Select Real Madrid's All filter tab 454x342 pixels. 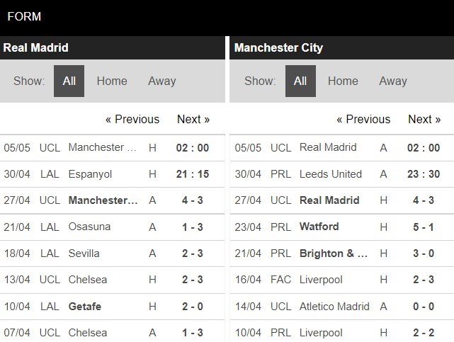(x=69, y=81)
